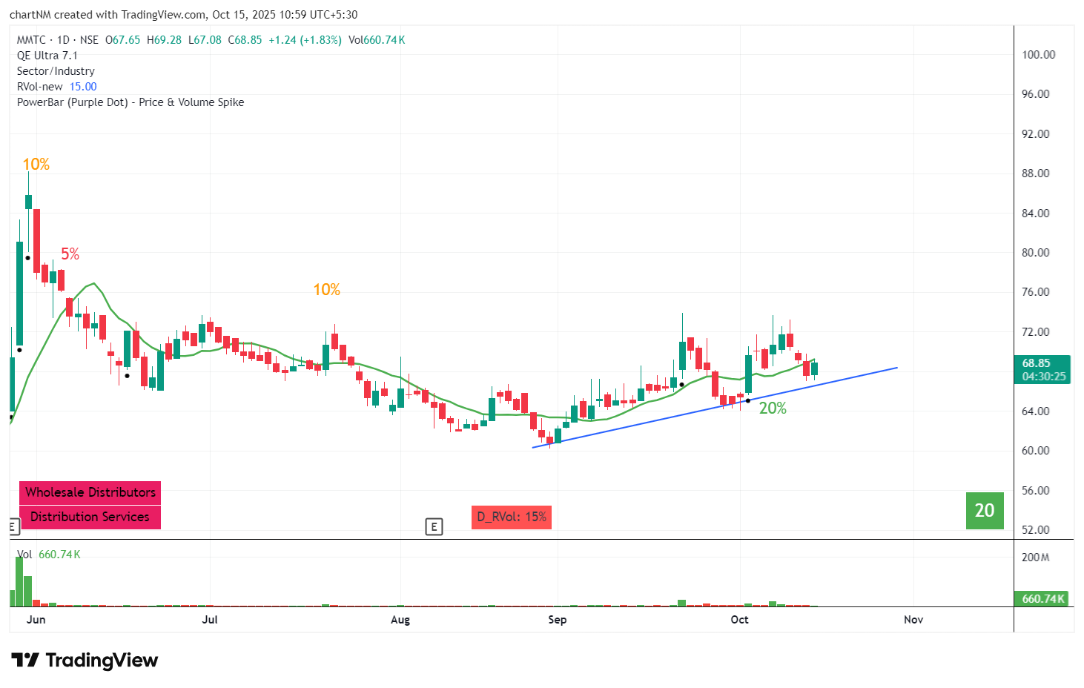Open the MMTC symbol search

[x=30, y=40]
